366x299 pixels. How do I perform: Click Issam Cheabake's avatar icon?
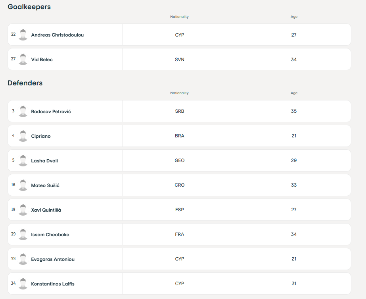23,234
